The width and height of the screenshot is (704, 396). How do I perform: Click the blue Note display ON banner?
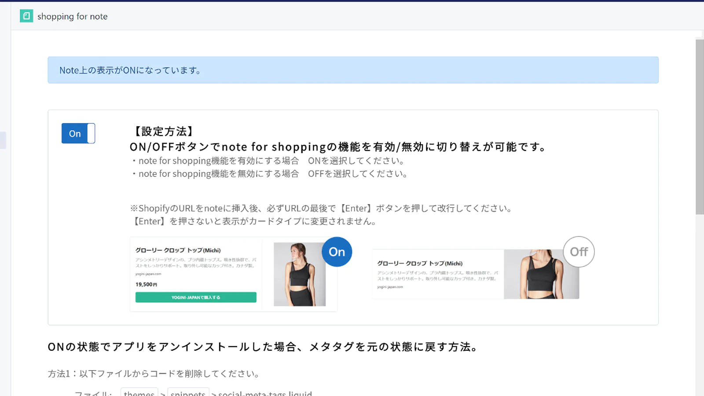(x=353, y=70)
